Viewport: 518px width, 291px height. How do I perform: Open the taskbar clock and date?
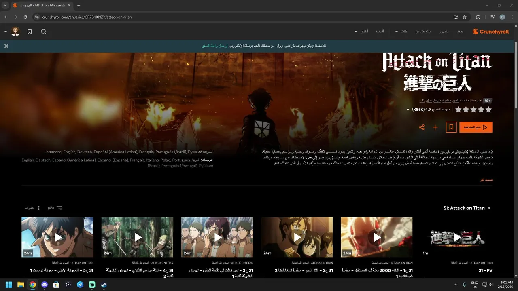pos(506,285)
